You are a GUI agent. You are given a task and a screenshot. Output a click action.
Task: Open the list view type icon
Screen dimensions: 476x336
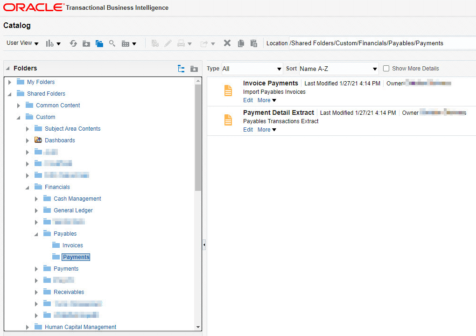[x=126, y=44]
